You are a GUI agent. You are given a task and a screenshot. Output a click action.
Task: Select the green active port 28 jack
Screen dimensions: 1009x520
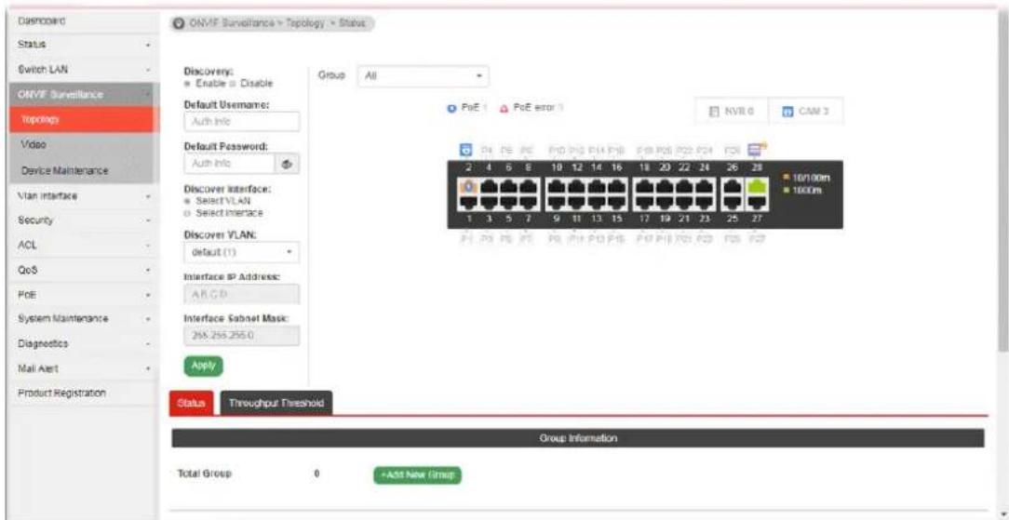pos(756,186)
